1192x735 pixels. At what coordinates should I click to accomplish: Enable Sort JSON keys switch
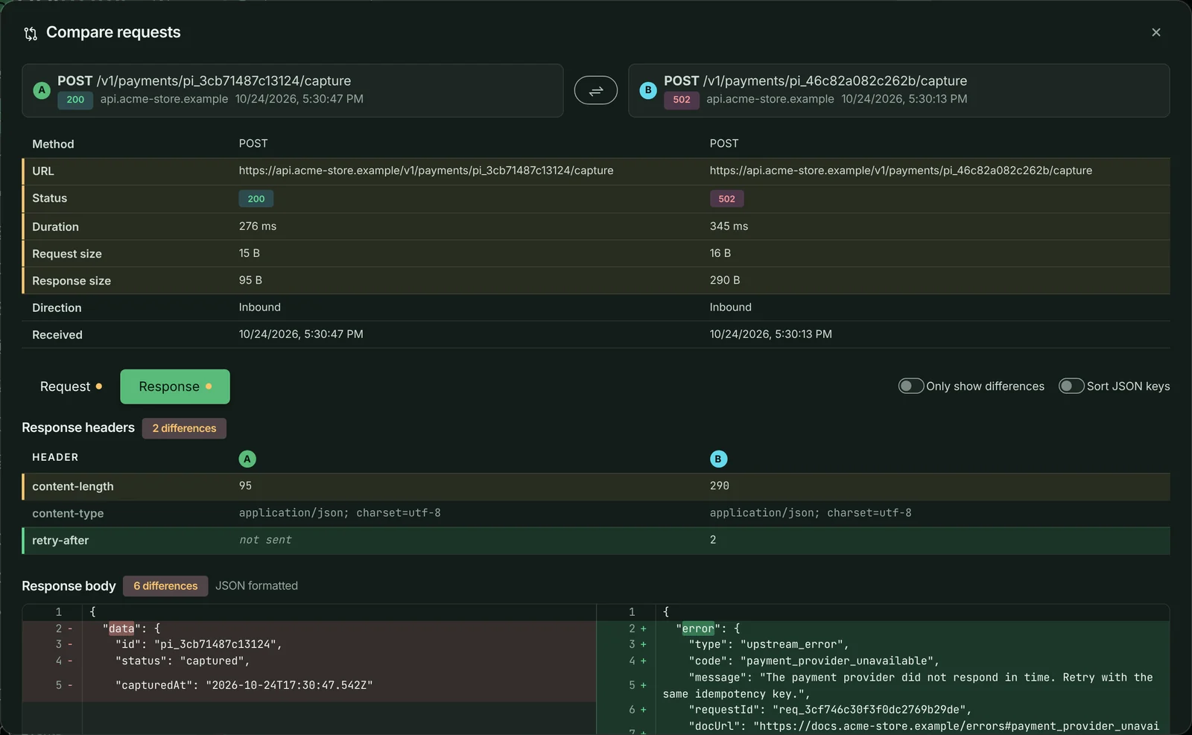pos(1071,386)
